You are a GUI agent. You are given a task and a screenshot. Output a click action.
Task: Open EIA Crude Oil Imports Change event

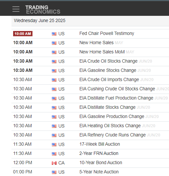[x=109, y=79]
